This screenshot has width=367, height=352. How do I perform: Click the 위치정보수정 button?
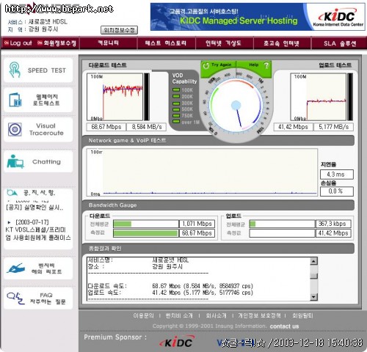click(x=119, y=30)
